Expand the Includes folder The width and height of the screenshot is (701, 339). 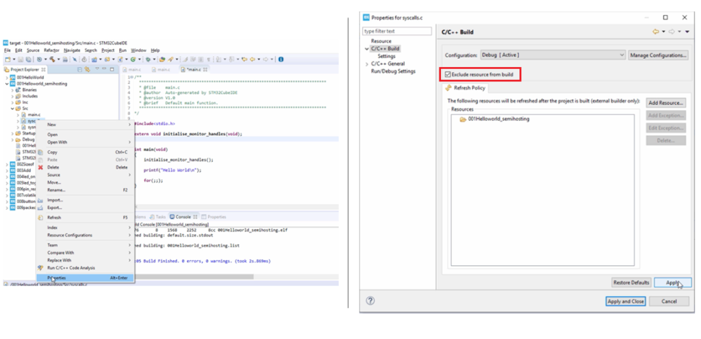12,96
